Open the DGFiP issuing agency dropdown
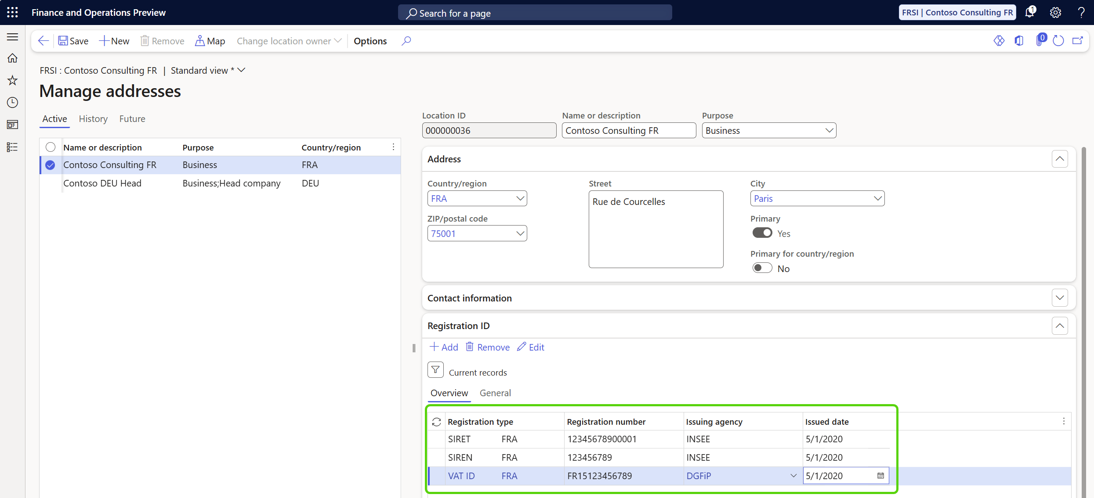This screenshot has width=1094, height=498. coord(793,476)
